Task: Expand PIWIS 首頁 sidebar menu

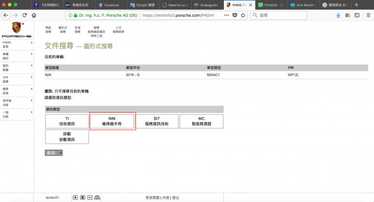Action: pos(17,45)
